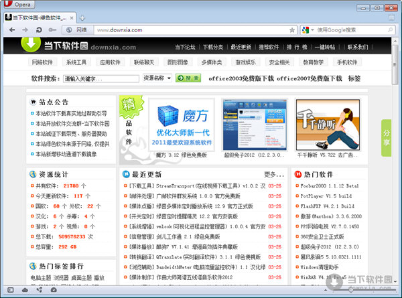Open 360安全卫士正式版 in 热门软件
The height and width of the screenshot is (298, 402).
click(x=322, y=236)
